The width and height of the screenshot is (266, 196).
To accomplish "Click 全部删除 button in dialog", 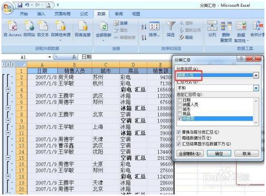I will (x=190, y=154).
